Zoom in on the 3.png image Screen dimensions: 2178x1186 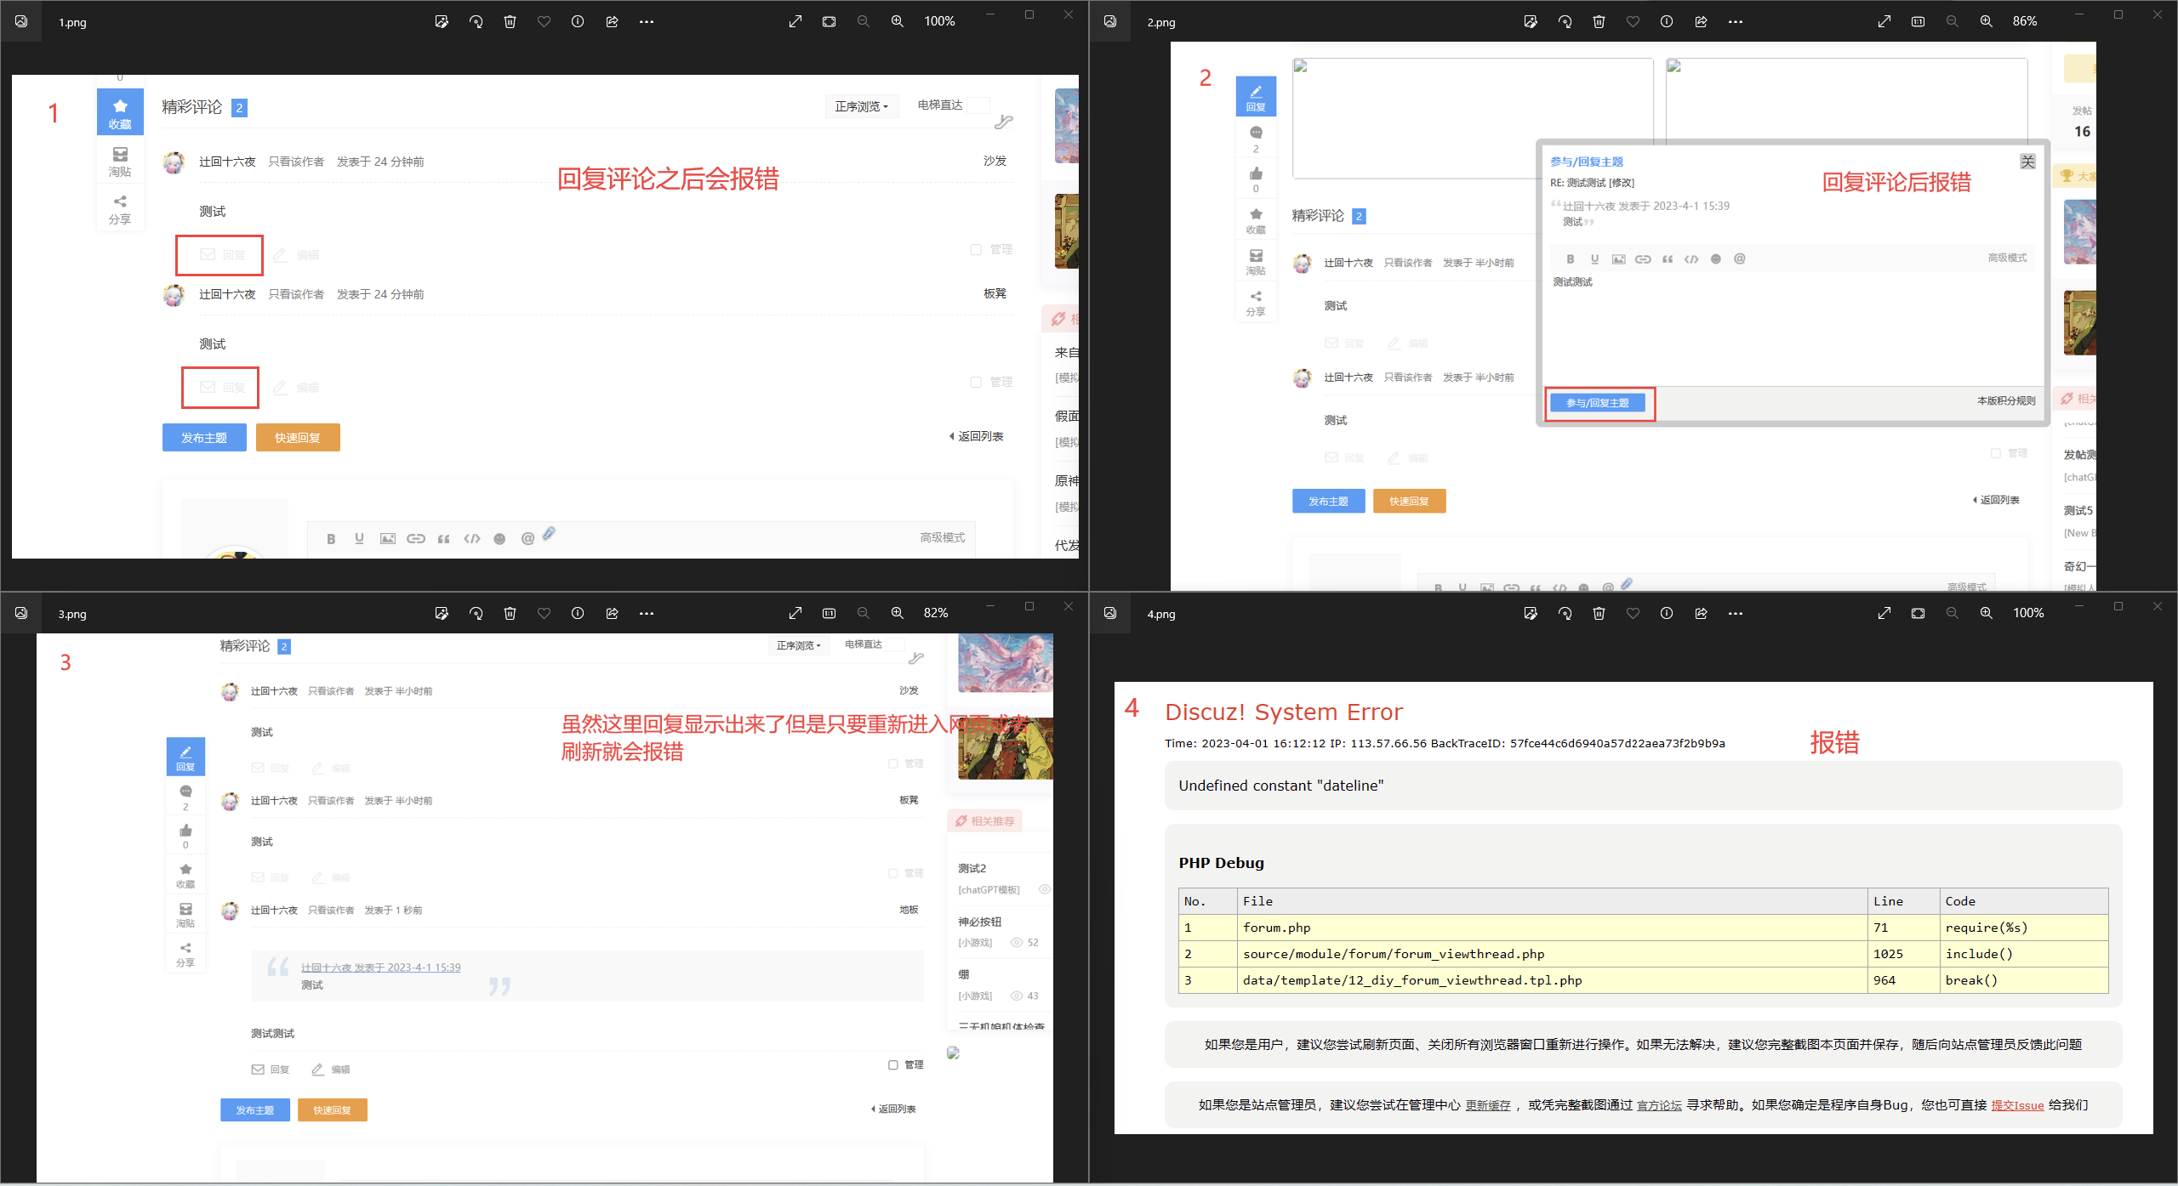pyautogui.click(x=897, y=614)
